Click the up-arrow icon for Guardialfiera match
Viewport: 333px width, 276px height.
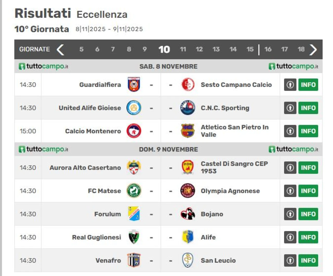click(290, 84)
